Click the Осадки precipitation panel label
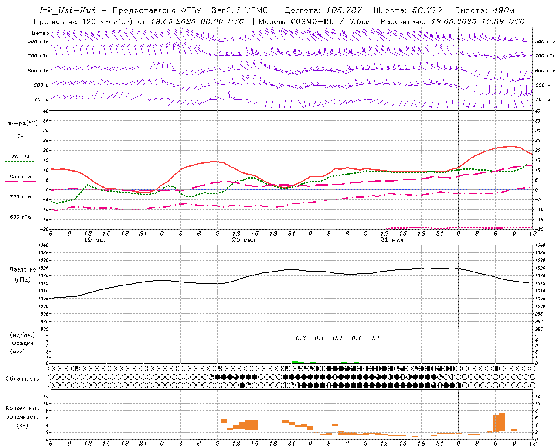The image size is (558, 447). (x=23, y=343)
